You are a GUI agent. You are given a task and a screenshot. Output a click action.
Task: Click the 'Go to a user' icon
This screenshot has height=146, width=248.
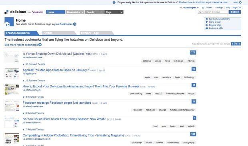(x=206, y=22)
